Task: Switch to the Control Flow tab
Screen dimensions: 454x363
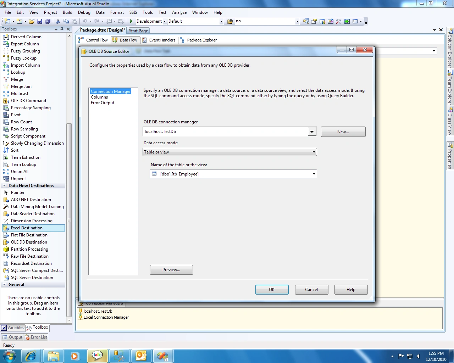Action: [x=93, y=40]
